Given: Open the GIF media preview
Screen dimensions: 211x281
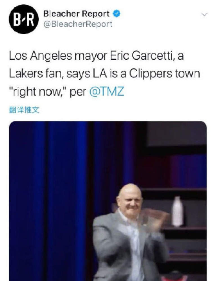Looking at the screenshot, I should click(108, 201).
